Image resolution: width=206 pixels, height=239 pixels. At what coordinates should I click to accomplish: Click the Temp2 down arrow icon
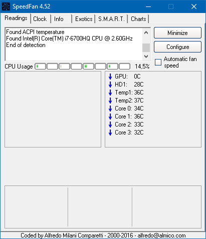[110, 100]
